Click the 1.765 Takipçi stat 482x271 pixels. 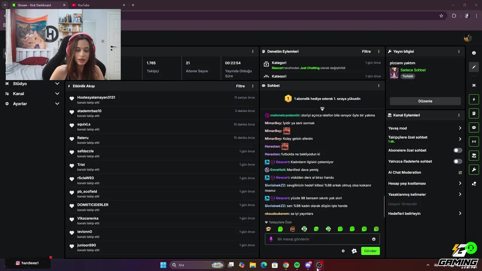pos(162,67)
